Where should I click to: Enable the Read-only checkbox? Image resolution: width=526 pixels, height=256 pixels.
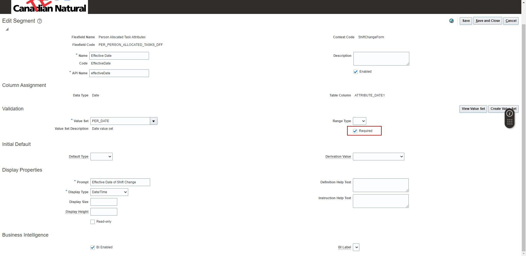93,222
